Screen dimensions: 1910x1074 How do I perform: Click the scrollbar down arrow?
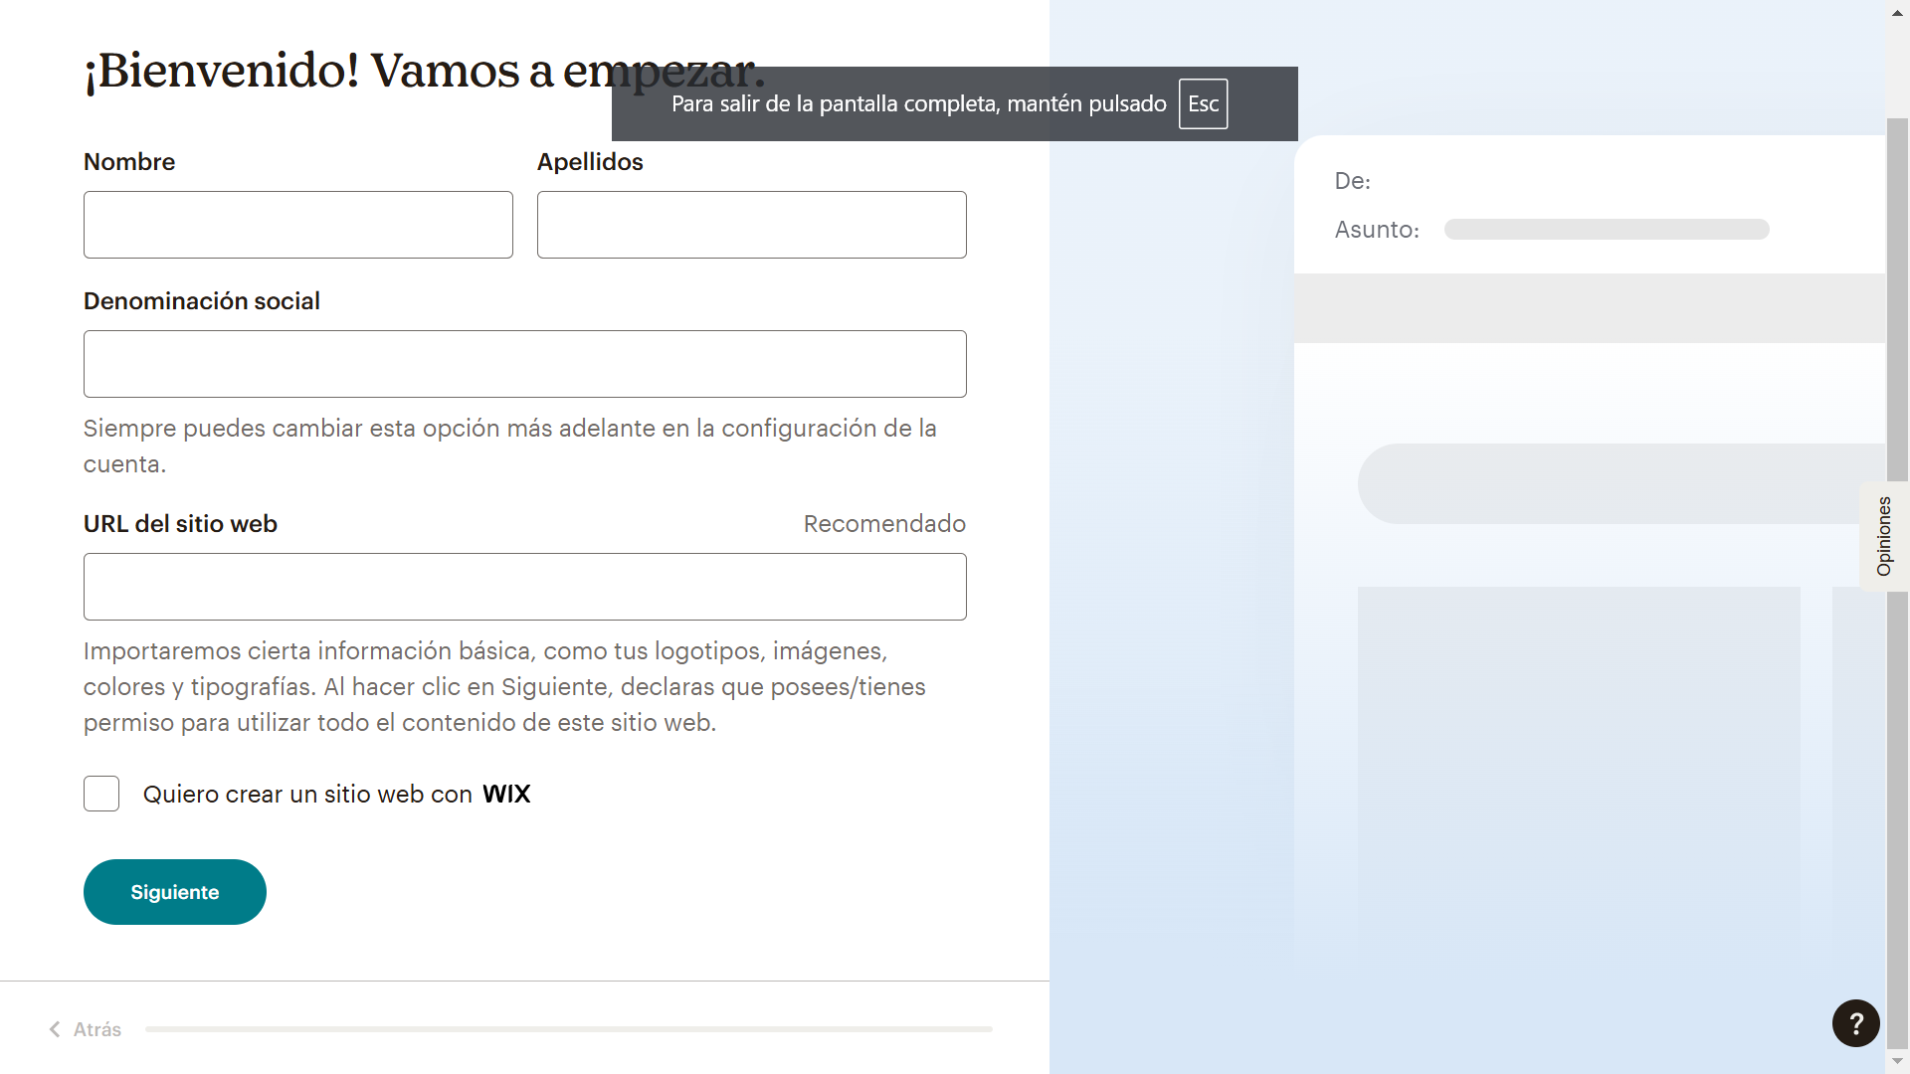click(x=1897, y=1062)
